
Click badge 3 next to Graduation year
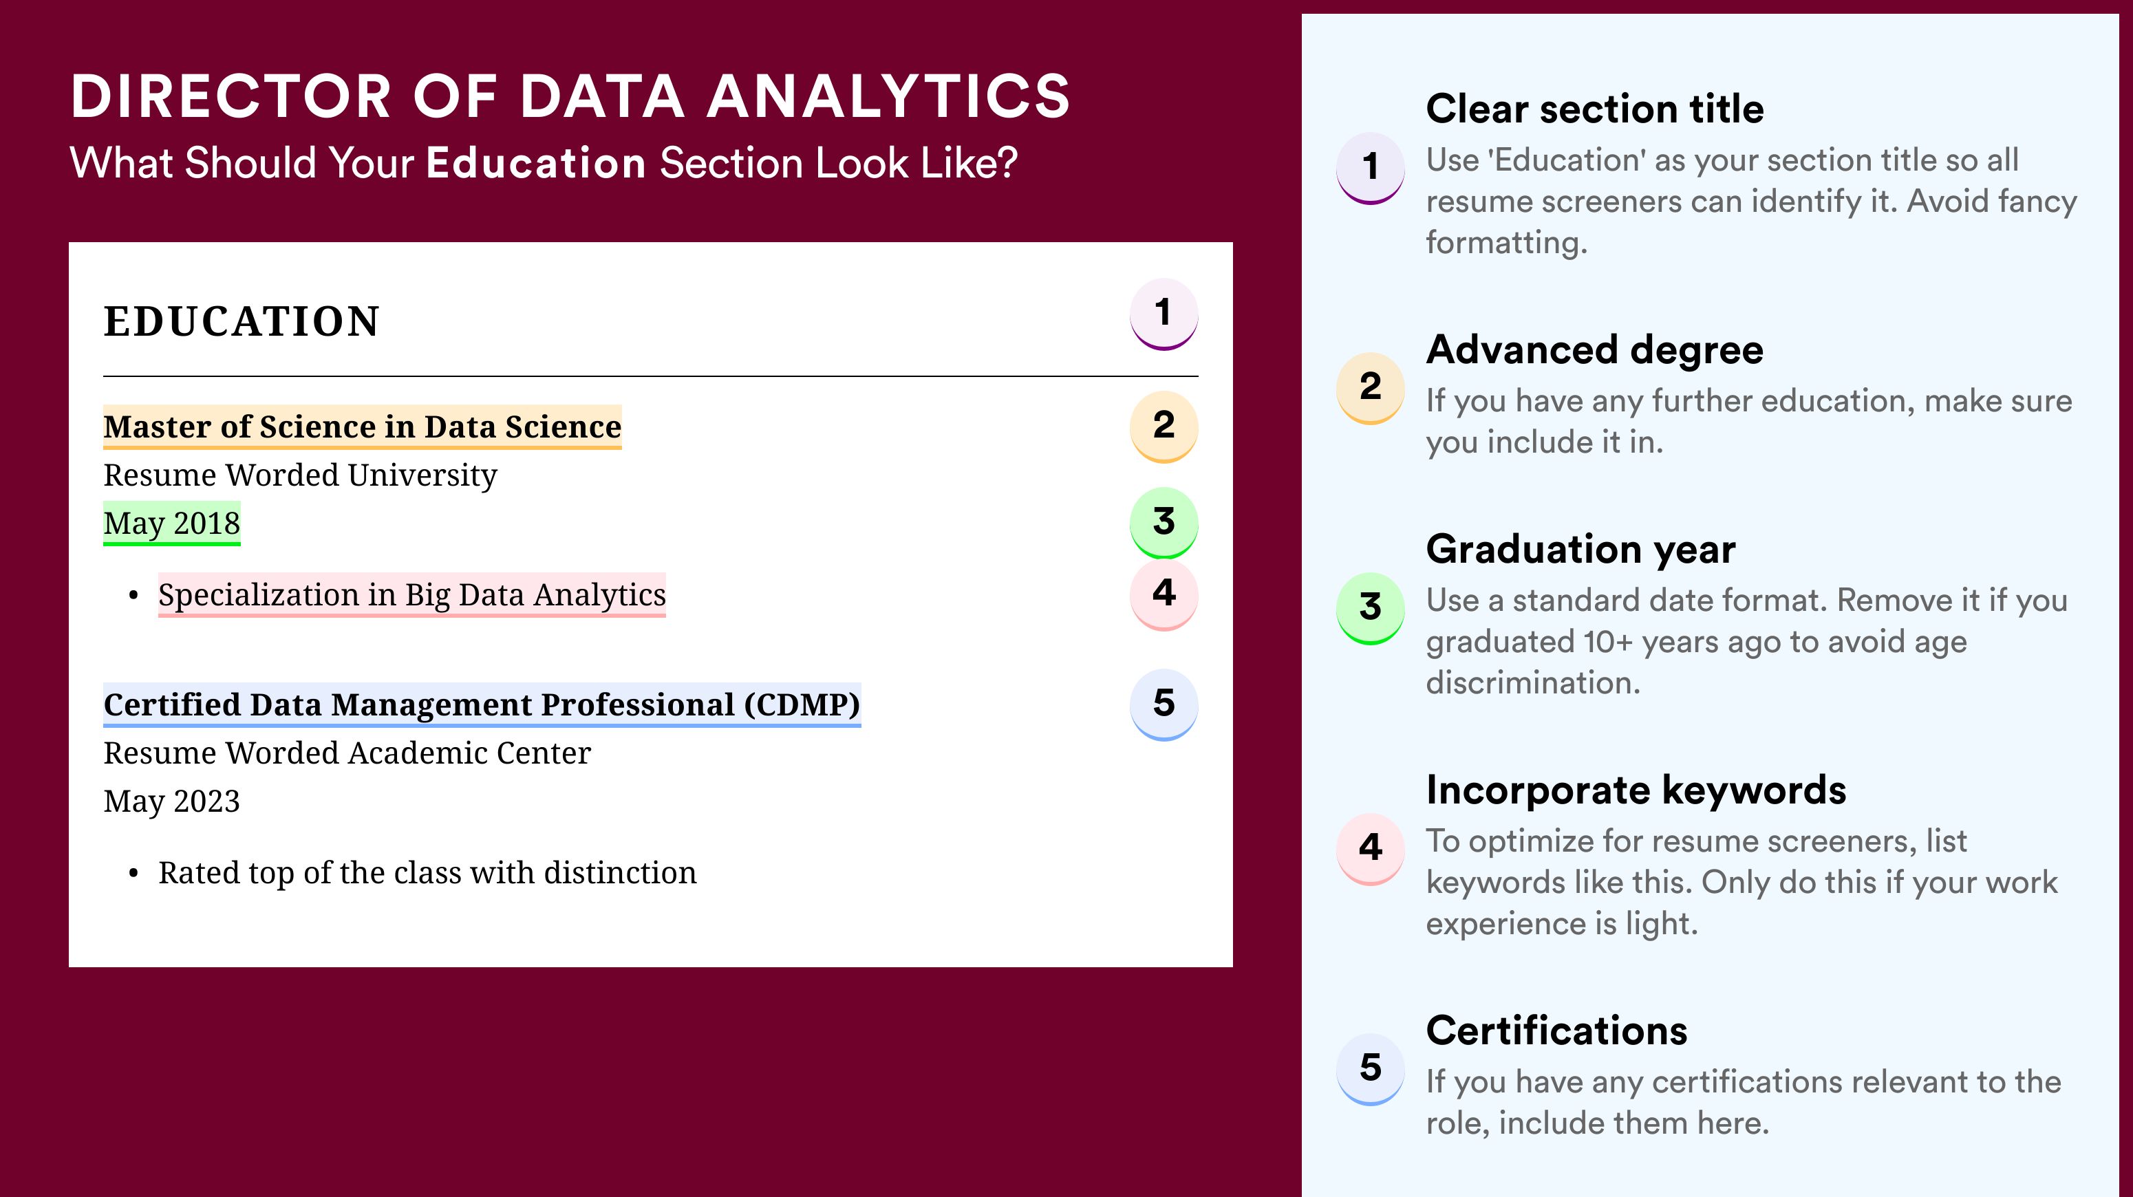[x=1369, y=608]
